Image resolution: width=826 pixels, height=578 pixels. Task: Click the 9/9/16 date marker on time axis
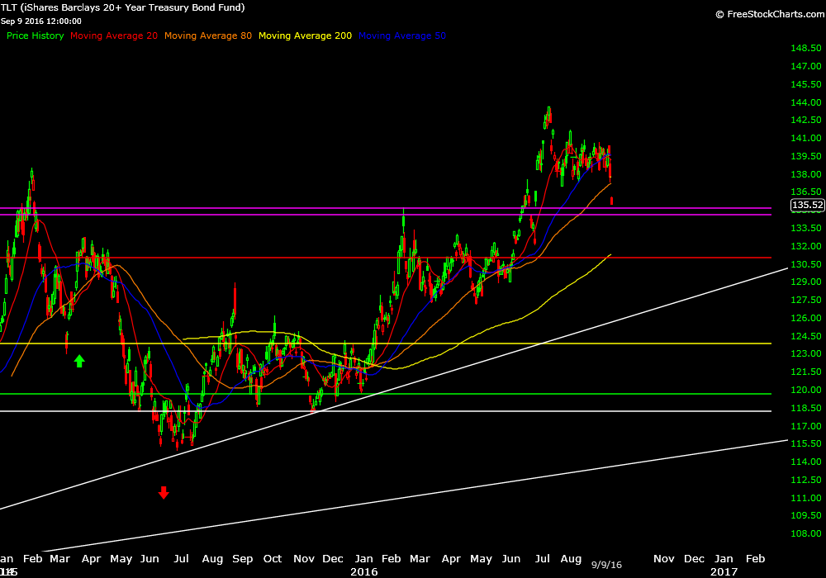605,563
